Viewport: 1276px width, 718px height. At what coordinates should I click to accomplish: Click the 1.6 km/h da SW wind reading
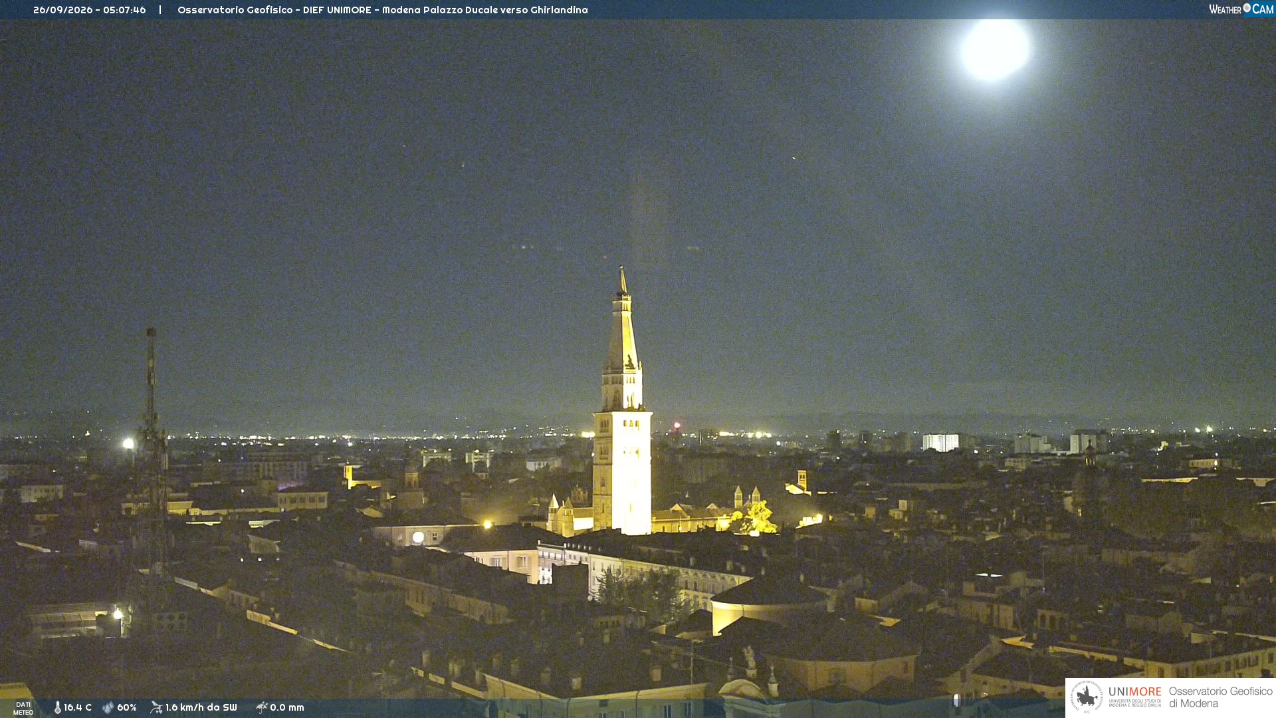point(201,707)
